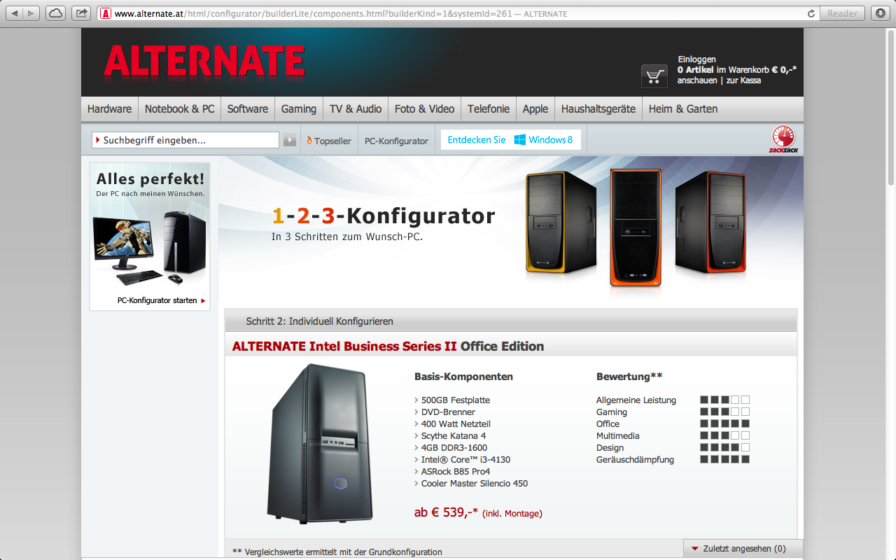
Task: Click the ab € 539,-* price
Action: click(446, 512)
